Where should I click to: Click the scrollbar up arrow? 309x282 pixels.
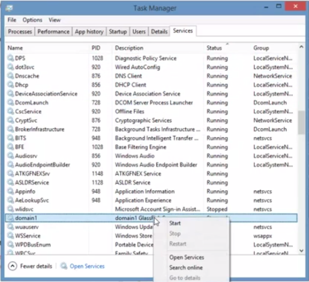pos(301,47)
